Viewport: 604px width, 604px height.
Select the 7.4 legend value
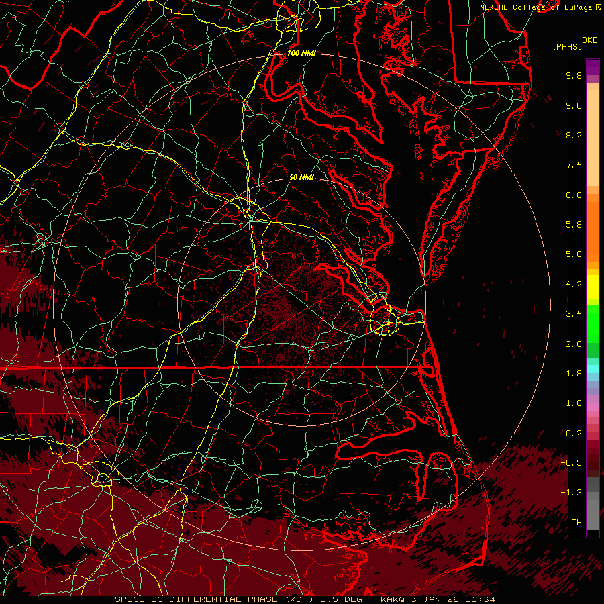[x=574, y=165]
